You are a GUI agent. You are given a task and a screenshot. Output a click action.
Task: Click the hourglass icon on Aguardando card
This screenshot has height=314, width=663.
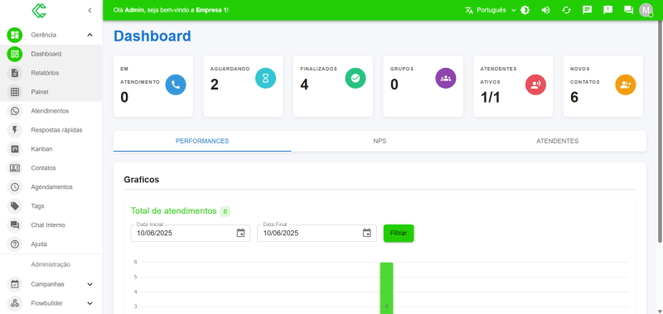pos(265,78)
